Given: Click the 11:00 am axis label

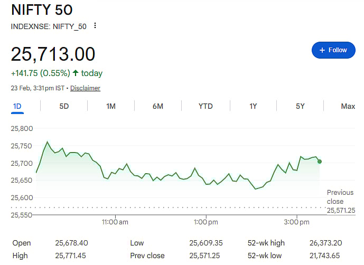Looking at the screenshot, I should (115, 223).
